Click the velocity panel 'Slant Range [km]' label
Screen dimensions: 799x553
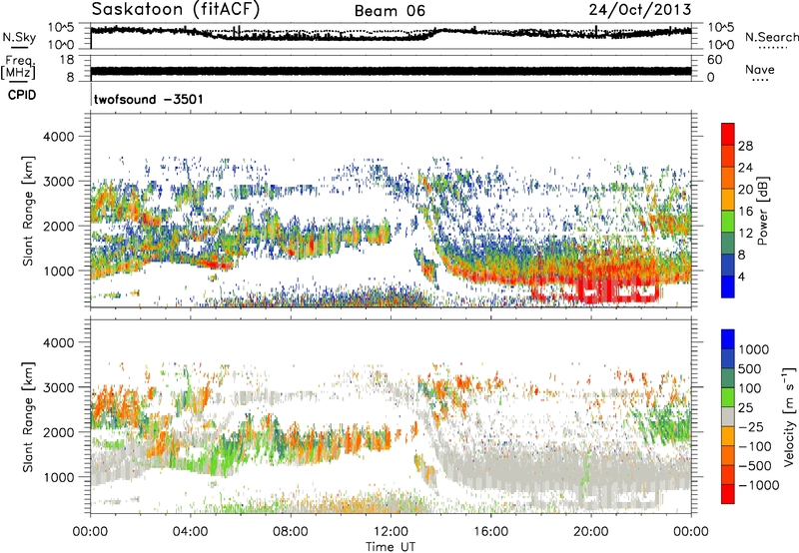(28, 416)
